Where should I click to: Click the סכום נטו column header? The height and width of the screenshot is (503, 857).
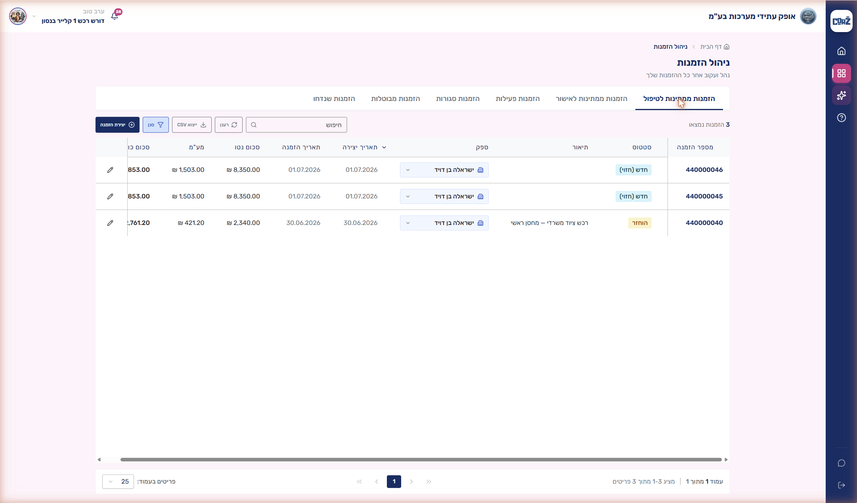(247, 147)
